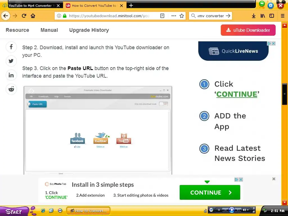
Task: Open the Resource menu item
Action: pos(17,30)
